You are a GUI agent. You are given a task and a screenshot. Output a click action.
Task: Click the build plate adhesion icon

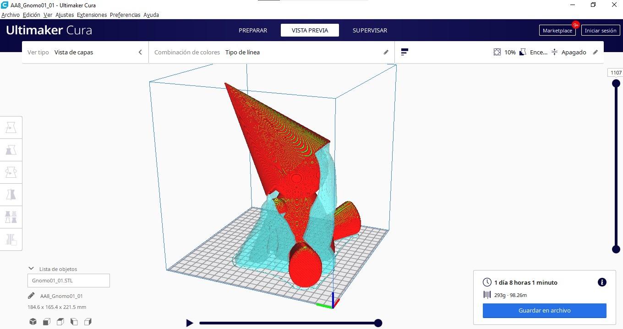[554, 52]
